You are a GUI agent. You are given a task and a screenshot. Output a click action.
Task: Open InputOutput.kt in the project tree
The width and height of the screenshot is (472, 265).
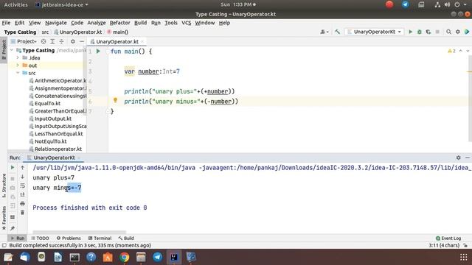pyautogui.click(x=50, y=119)
